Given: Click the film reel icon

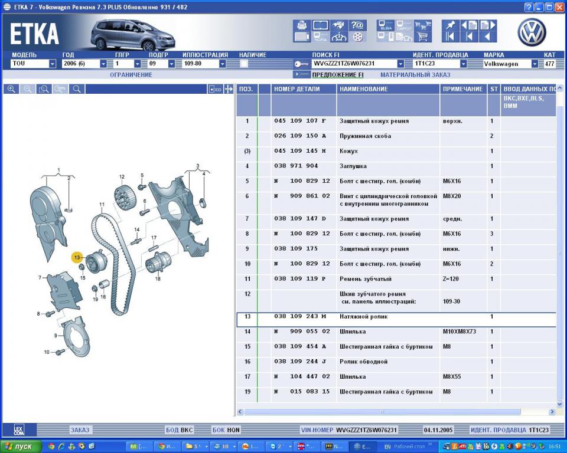Looking at the screenshot, I should point(357,37).
